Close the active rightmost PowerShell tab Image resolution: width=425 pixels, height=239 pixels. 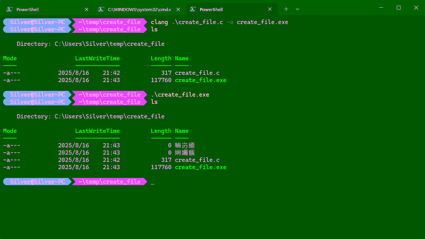click(x=270, y=9)
